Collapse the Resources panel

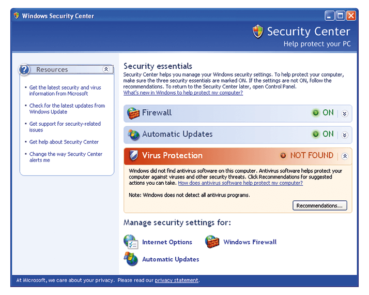[x=106, y=69]
